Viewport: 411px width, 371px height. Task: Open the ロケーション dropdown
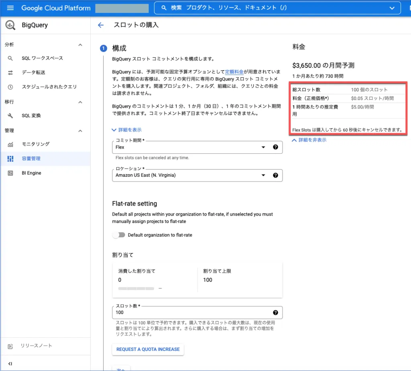click(197, 175)
